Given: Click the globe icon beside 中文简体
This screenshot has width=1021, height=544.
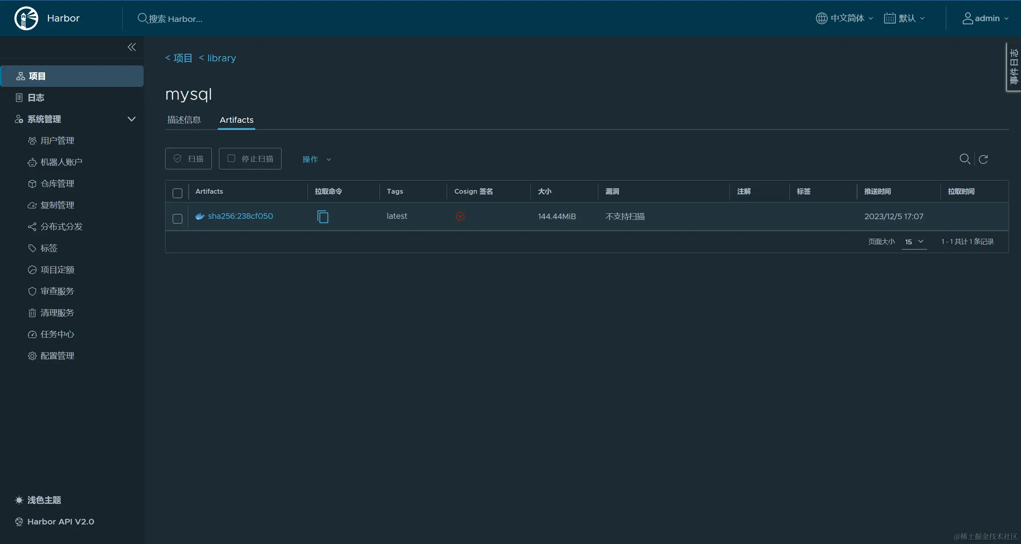Looking at the screenshot, I should tap(822, 18).
